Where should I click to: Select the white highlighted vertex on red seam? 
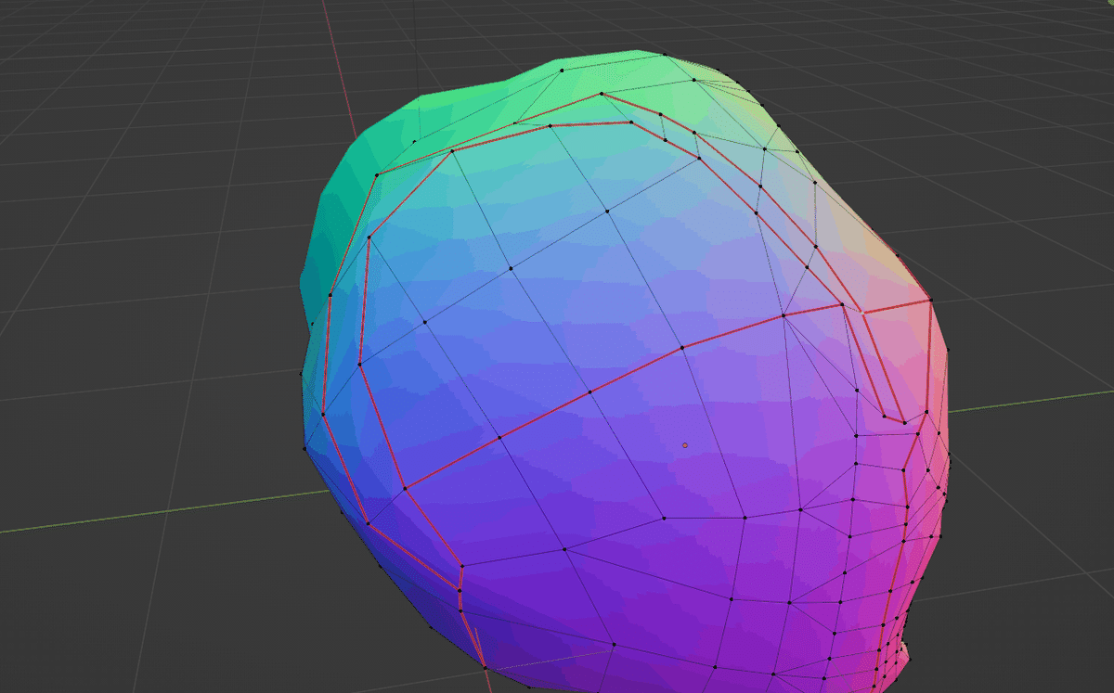(862, 313)
